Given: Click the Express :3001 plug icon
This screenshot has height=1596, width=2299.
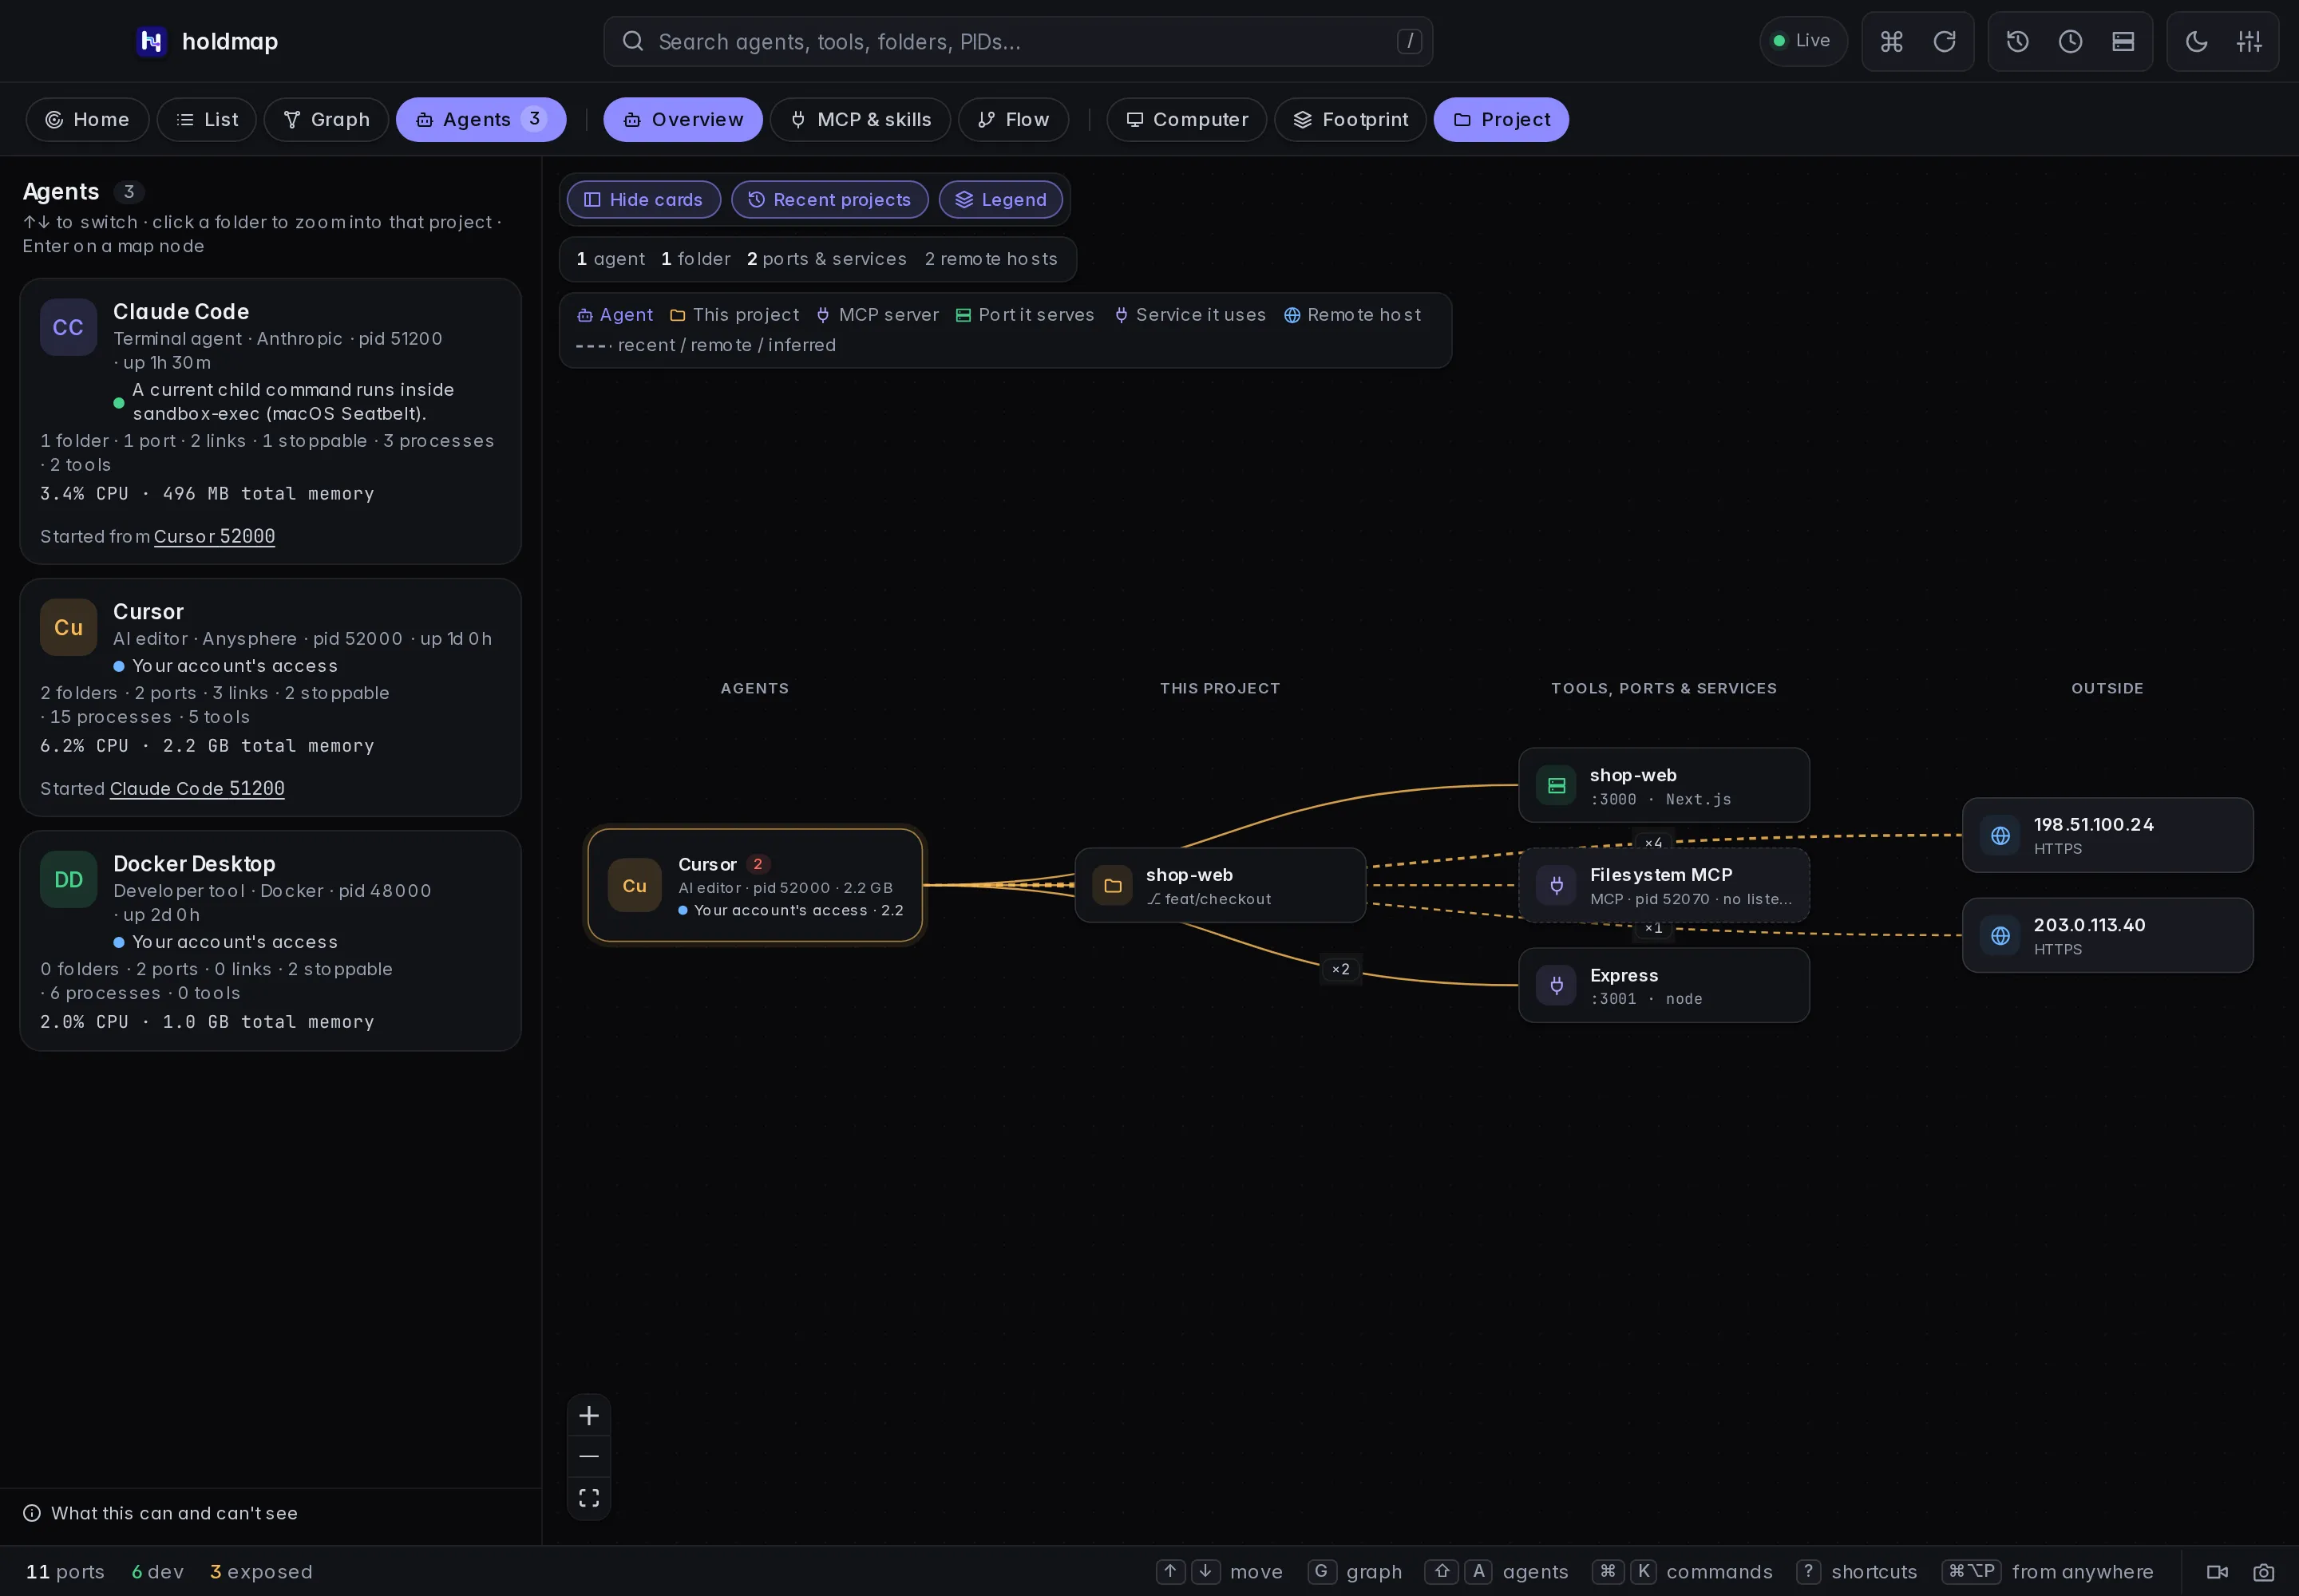Looking at the screenshot, I should tap(1556, 985).
